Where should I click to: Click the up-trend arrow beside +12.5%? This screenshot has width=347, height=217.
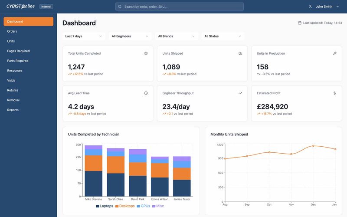(70, 74)
